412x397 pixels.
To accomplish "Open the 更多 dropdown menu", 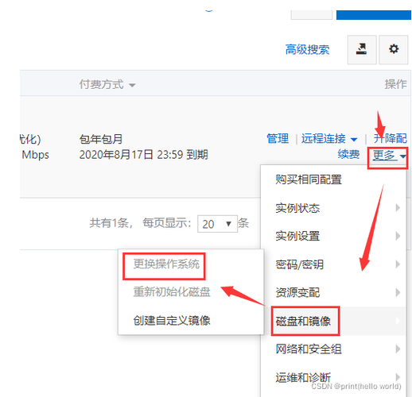I will pos(389,156).
